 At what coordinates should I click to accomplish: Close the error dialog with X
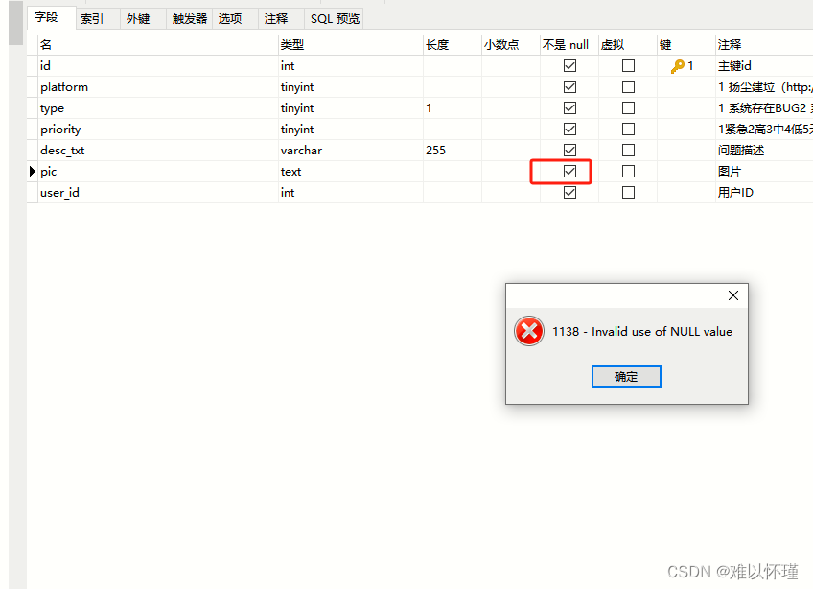tap(733, 295)
